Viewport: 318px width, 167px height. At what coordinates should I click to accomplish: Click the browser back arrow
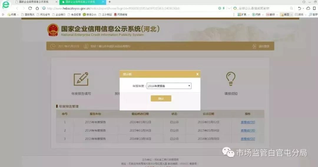pos(17,8)
